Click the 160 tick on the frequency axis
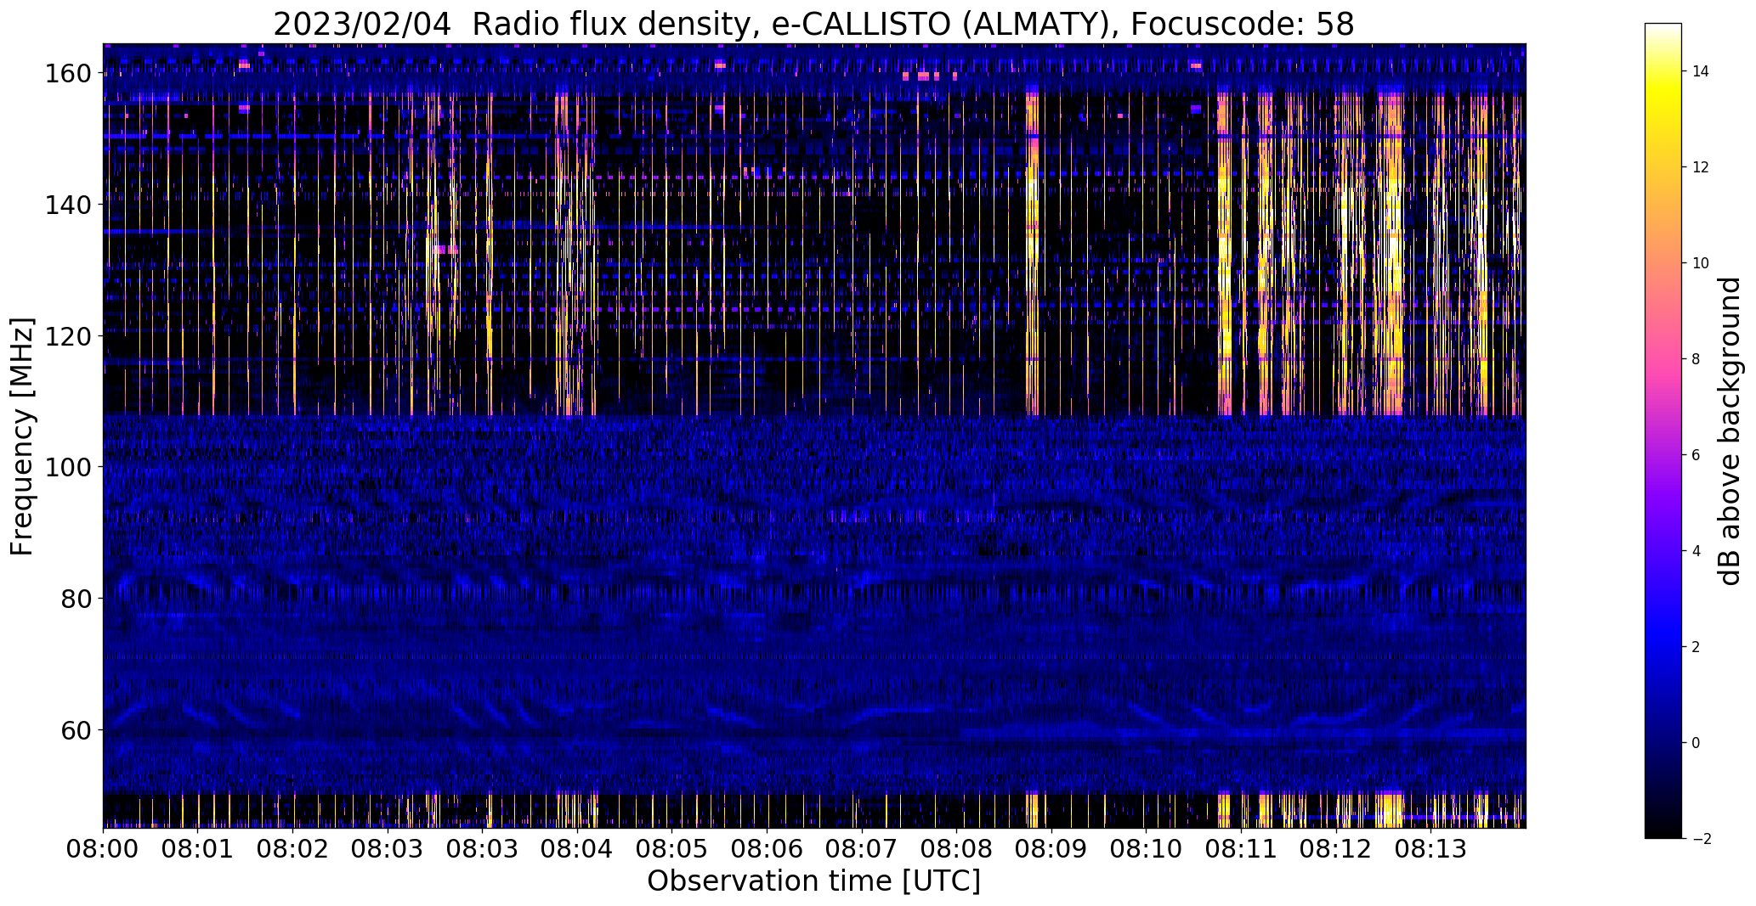Viewport: 1756px width, 906px height. (x=68, y=74)
